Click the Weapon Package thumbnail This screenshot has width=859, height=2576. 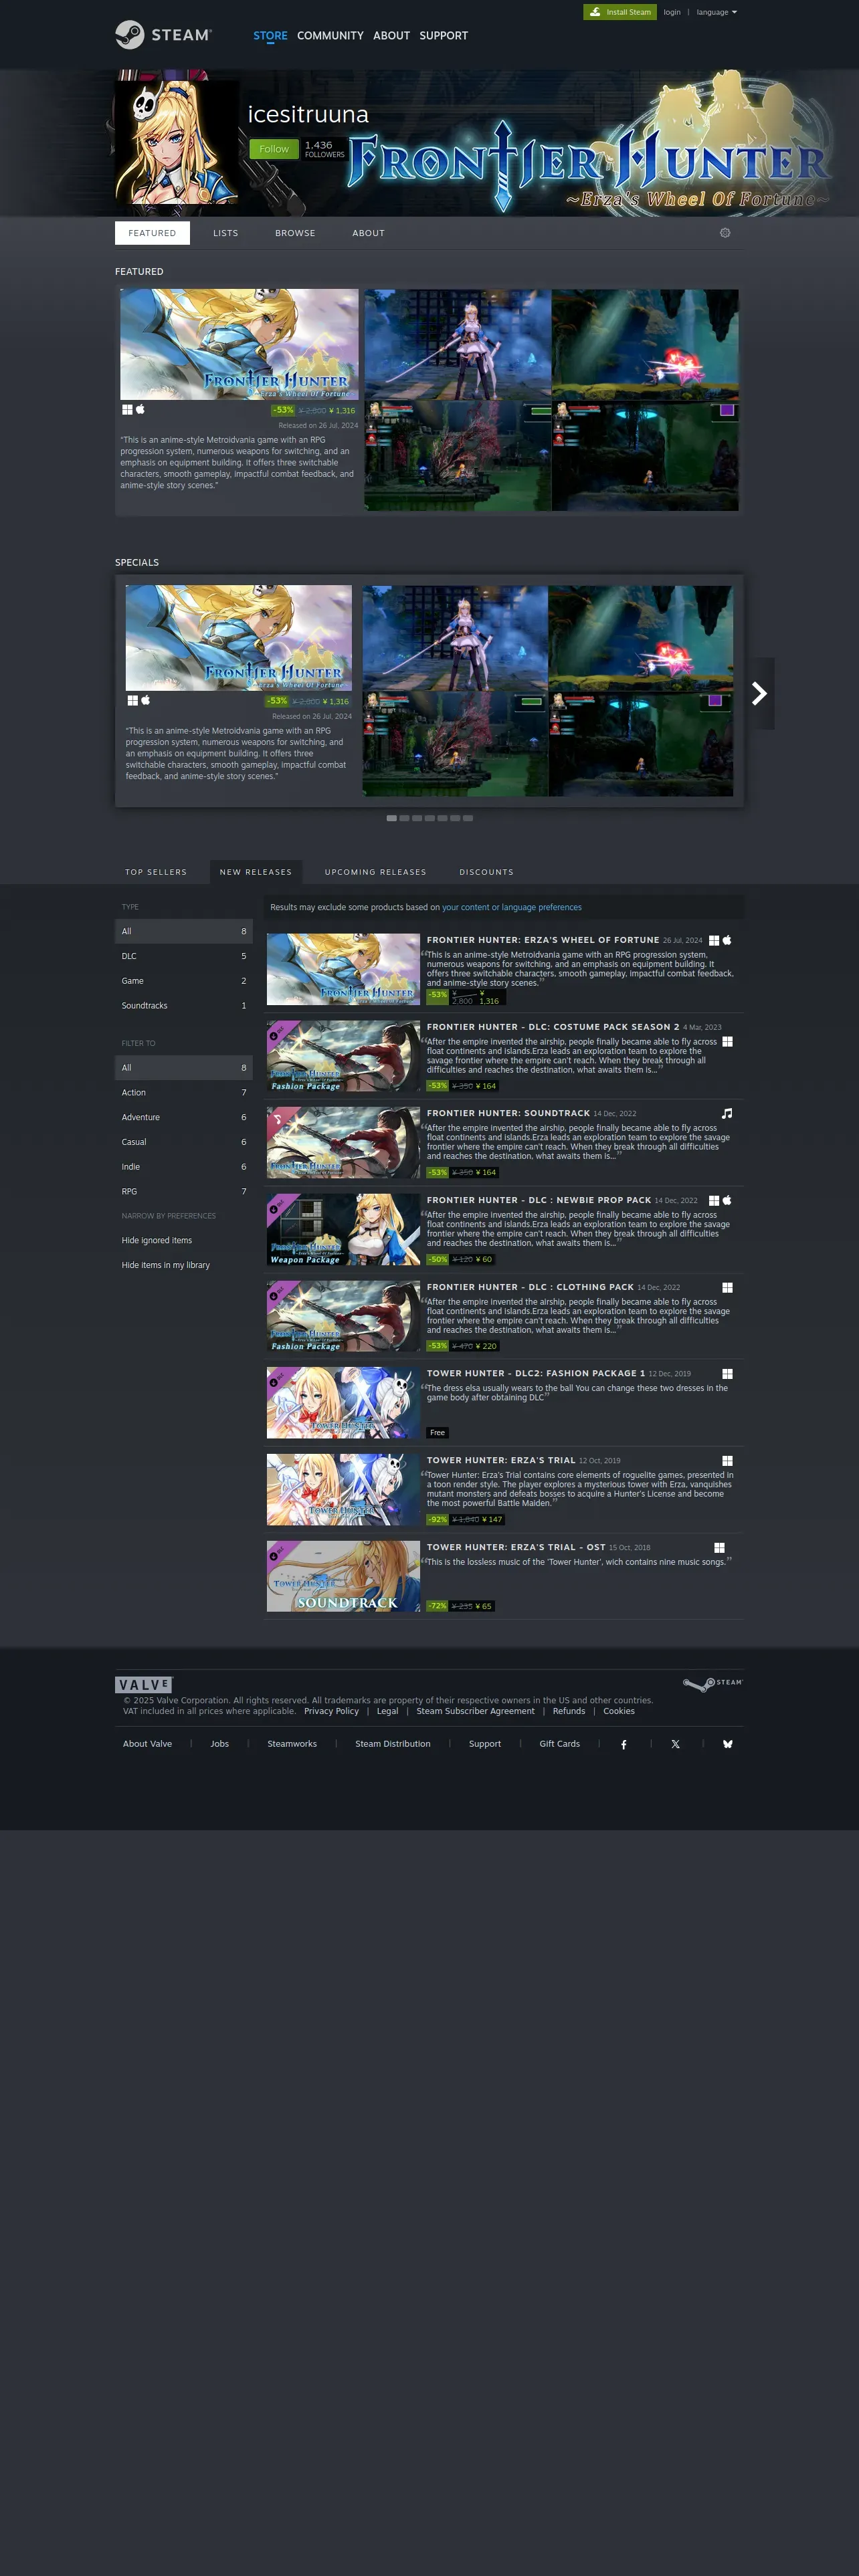343,1229
